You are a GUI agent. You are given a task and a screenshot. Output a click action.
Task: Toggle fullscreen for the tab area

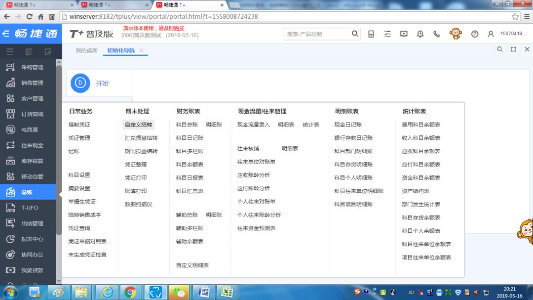click(513, 49)
